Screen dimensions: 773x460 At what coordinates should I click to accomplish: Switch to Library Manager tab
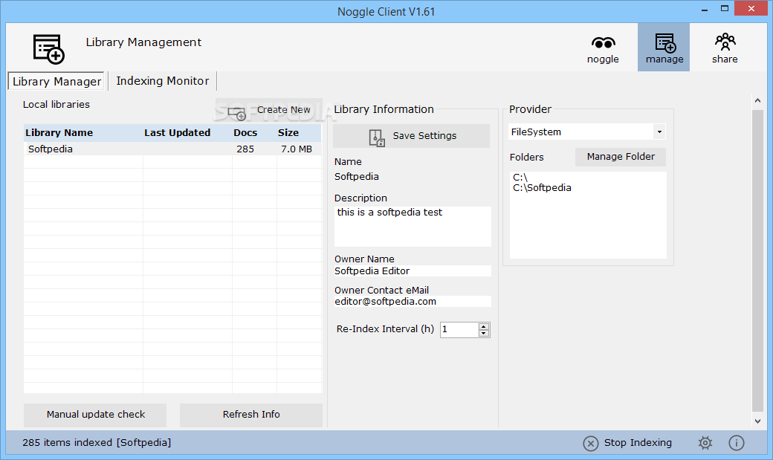[x=56, y=81]
